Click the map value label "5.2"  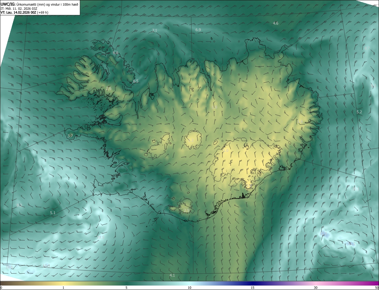point(359,112)
